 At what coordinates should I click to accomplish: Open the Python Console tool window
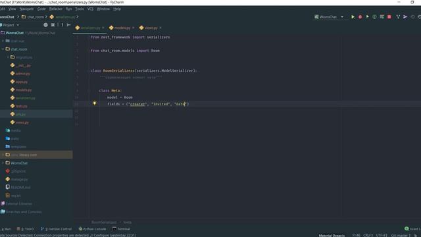(x=92, y=229)
